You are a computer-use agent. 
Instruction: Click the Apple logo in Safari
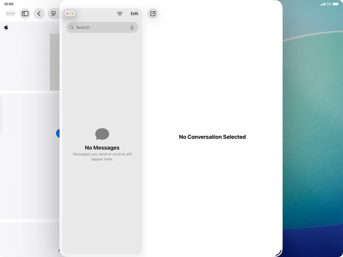pyautogui.click(x=6, y=27)
